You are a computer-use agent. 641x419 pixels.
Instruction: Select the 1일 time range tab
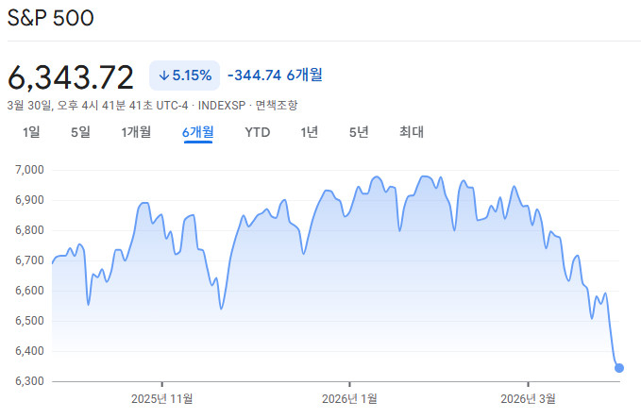click(34, 132)
